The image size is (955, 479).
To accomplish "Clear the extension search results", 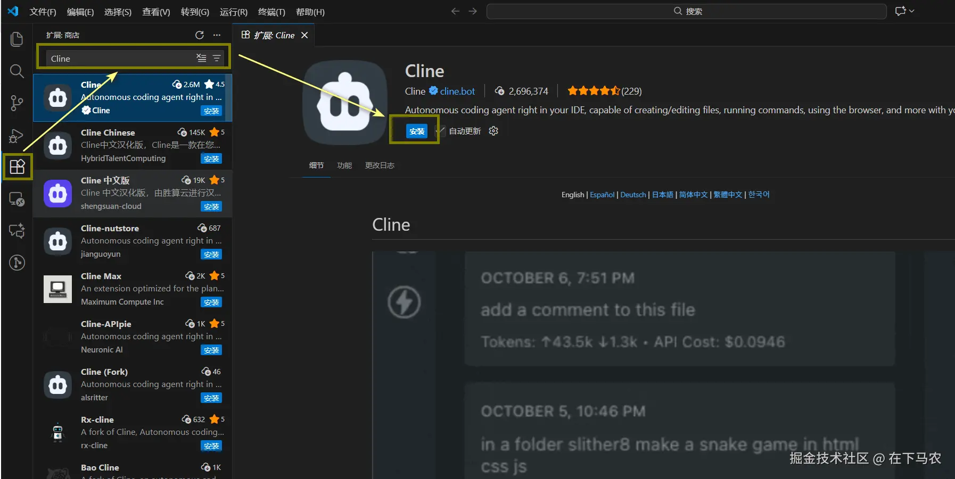I will pyautogui.click(x=201, y=58).
